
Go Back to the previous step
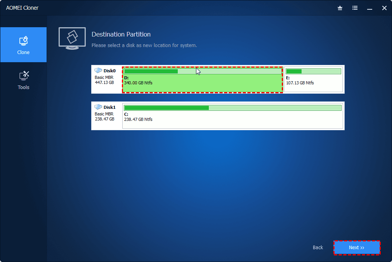pyautogui.click(x=317, y=248)
